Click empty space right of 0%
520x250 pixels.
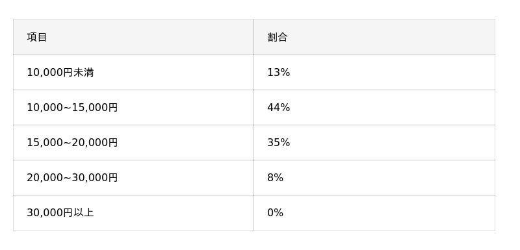388,212
